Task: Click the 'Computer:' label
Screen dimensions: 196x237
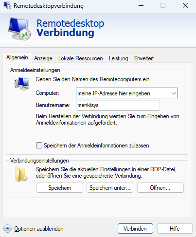Action: coord(48,93)
